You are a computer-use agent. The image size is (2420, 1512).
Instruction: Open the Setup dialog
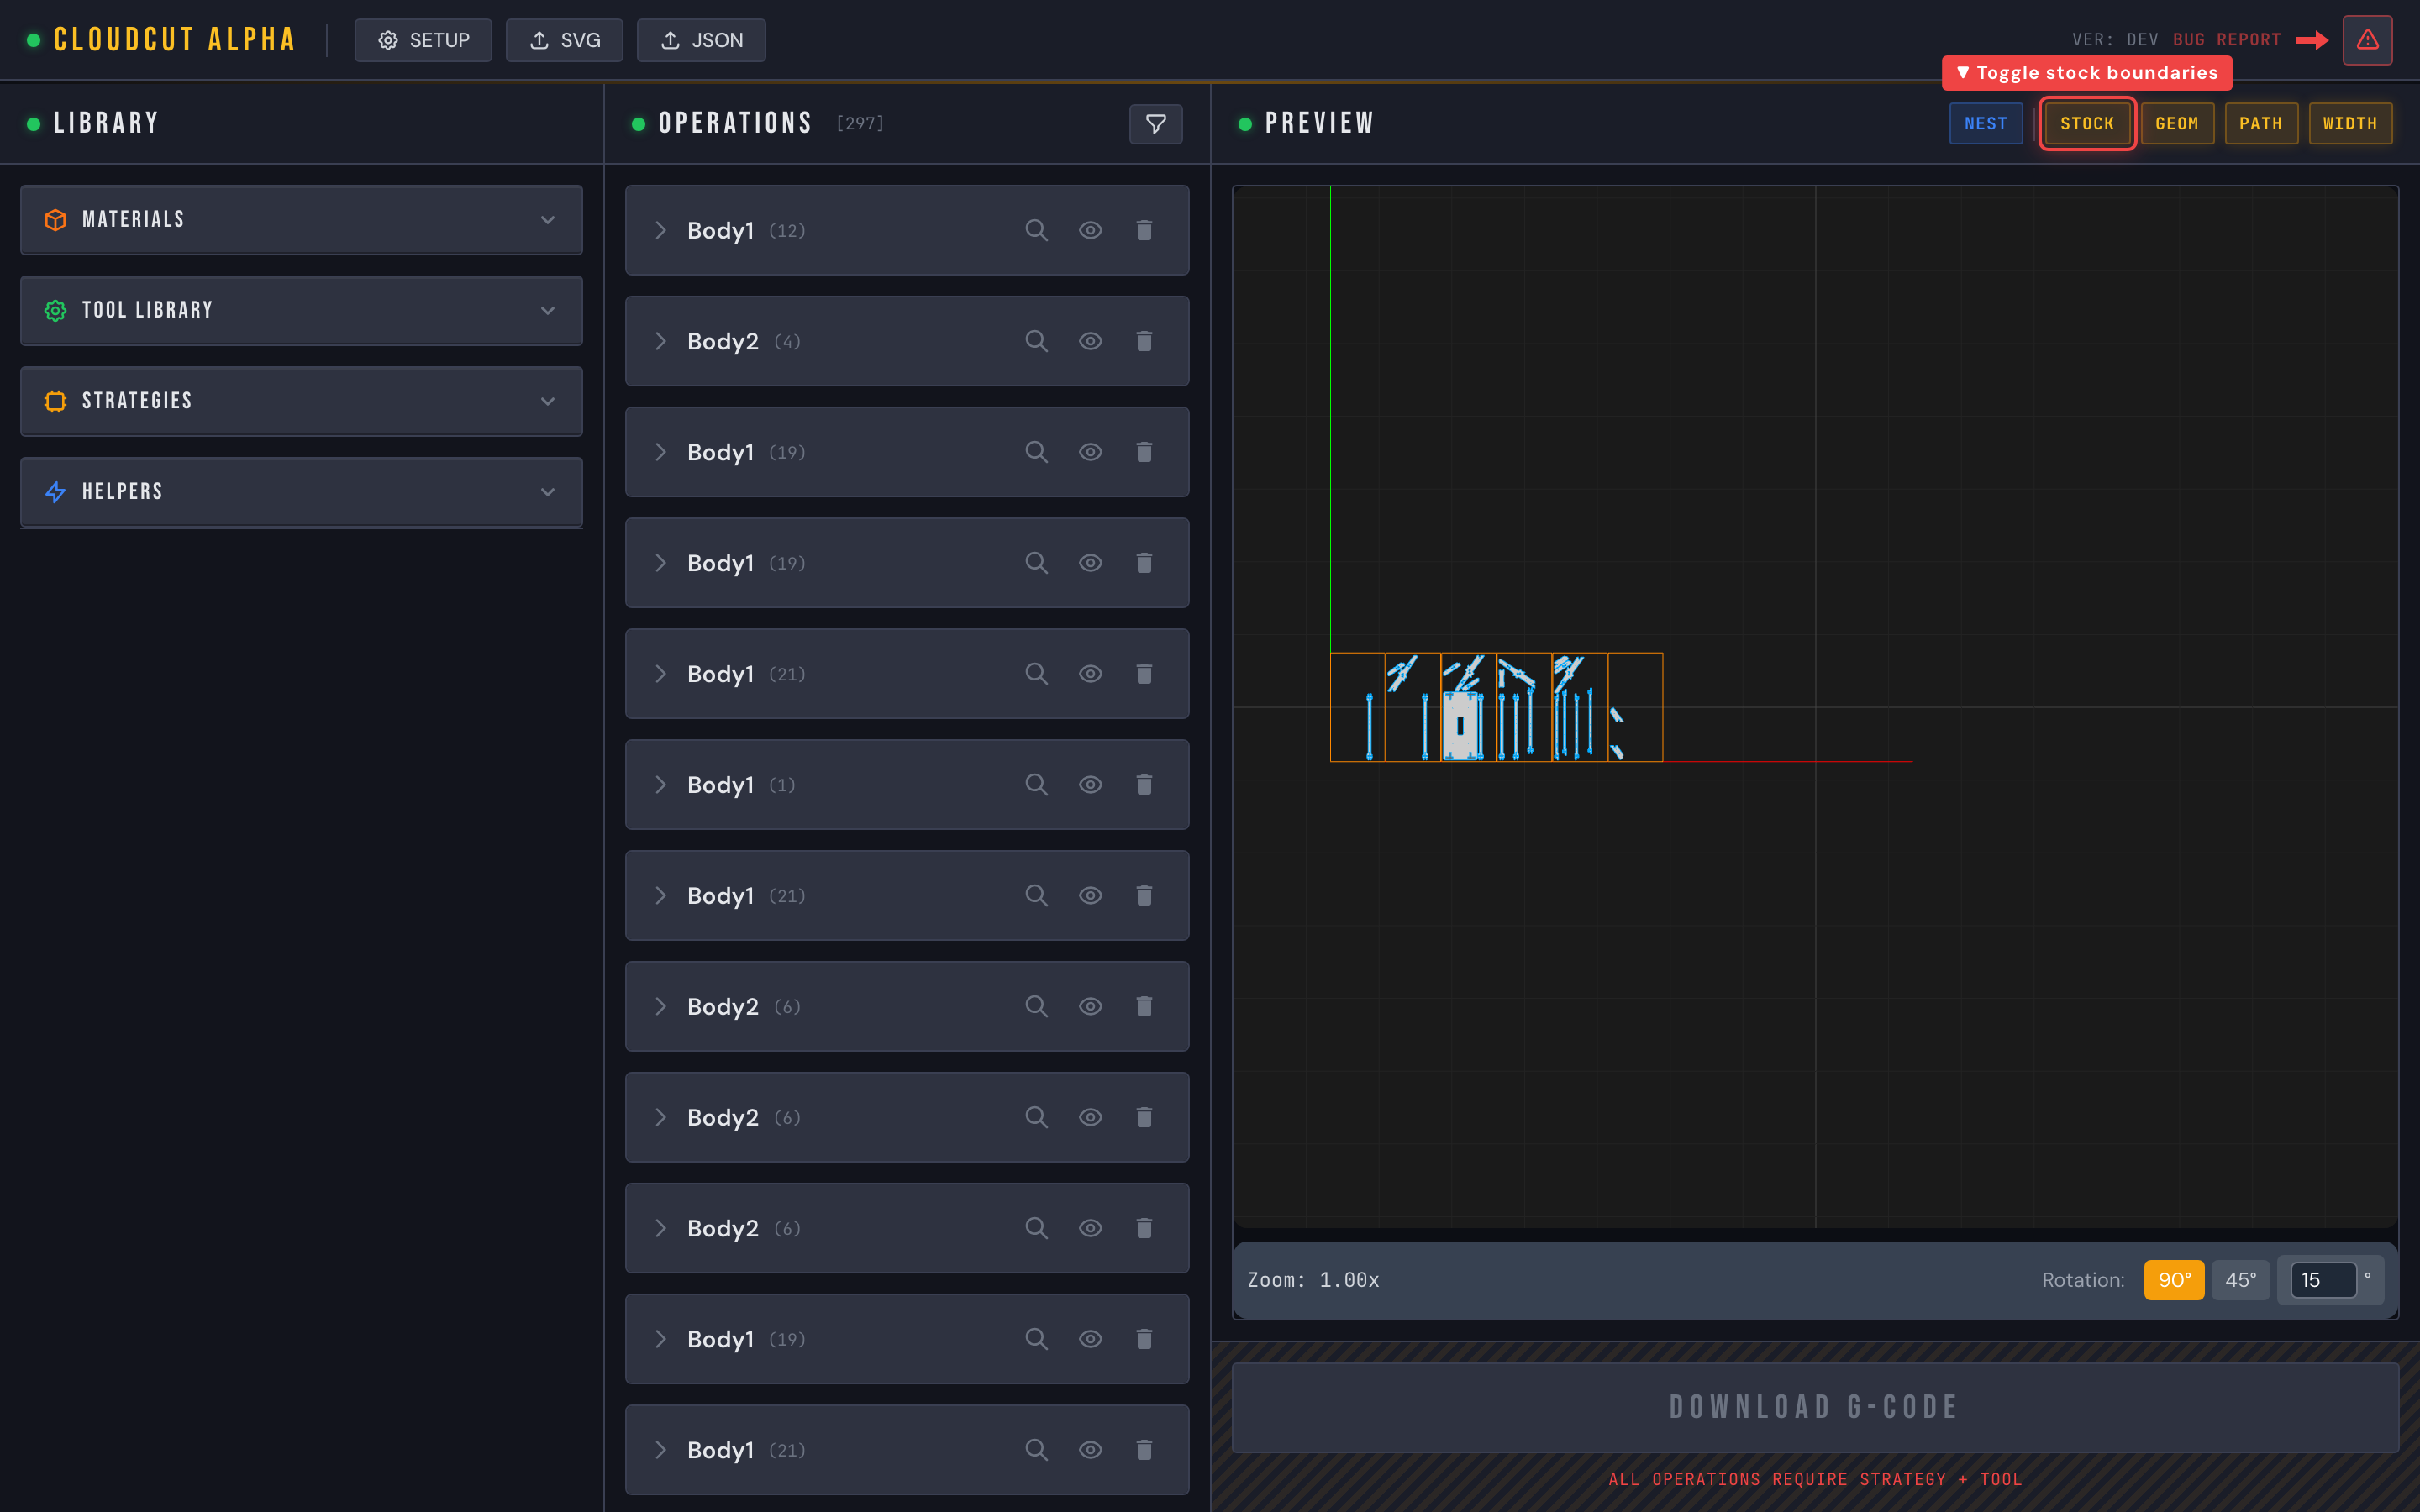tap(423, 40)
